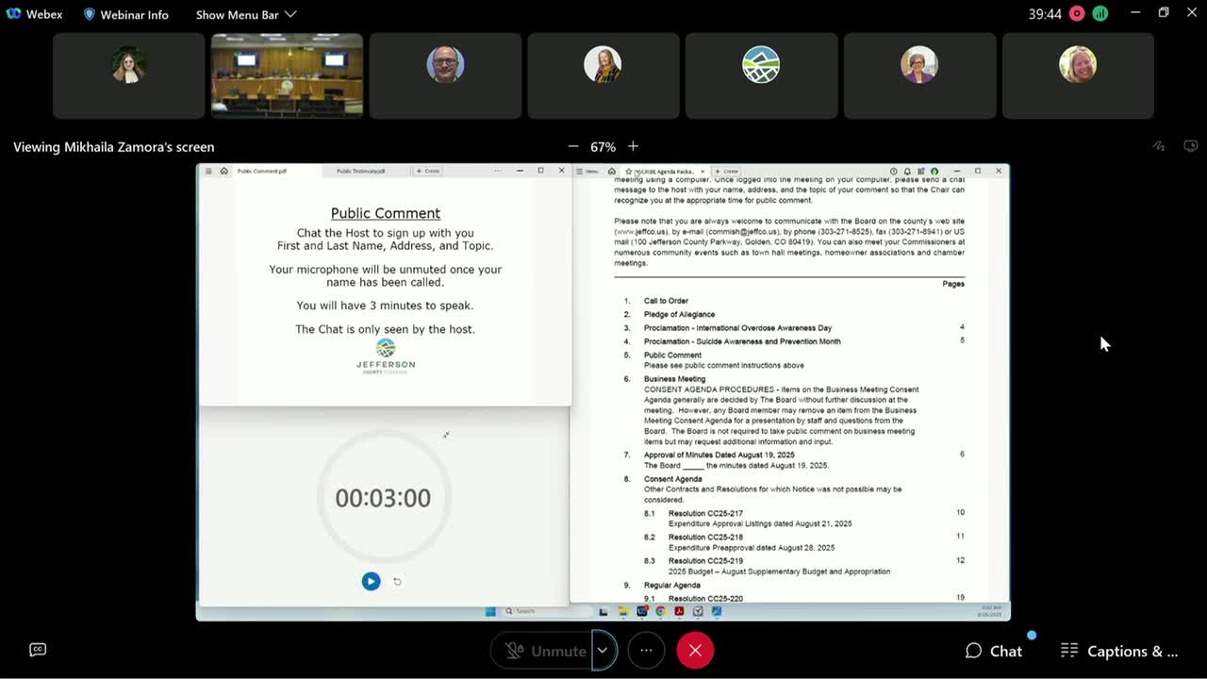Click the closed captions icon bottom left

pos(38,650)
